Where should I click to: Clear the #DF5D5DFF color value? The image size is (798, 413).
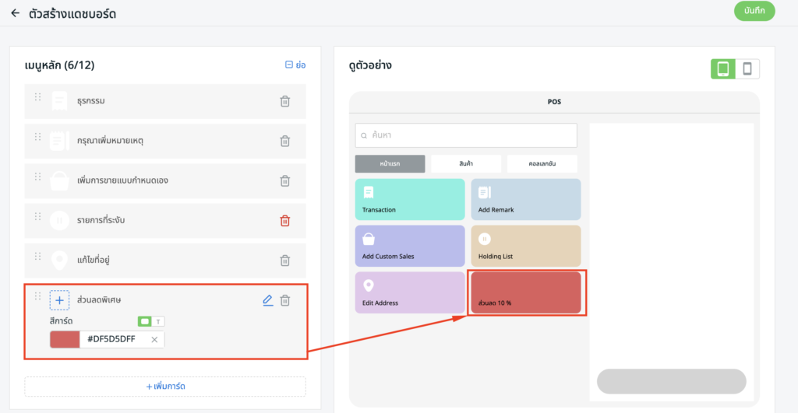tap(154, 340)
